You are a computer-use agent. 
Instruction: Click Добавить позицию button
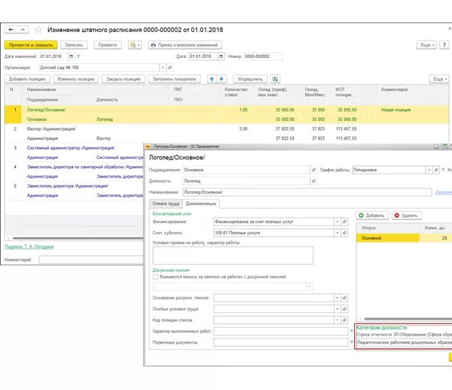tap(27, 79)
